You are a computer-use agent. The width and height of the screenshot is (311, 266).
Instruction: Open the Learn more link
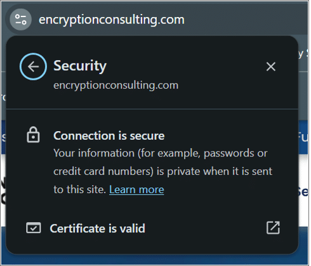(x=136, y=189)
